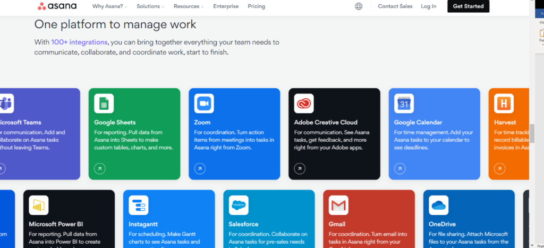Click the OneDrive cloud icon
This screenshot has height=248, width=544.
pos(438,206)
